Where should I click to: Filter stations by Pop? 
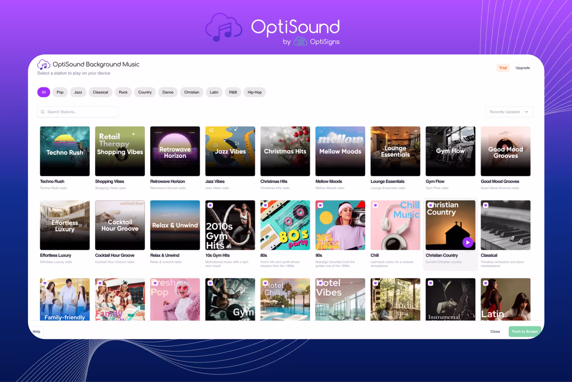point(60,92)
